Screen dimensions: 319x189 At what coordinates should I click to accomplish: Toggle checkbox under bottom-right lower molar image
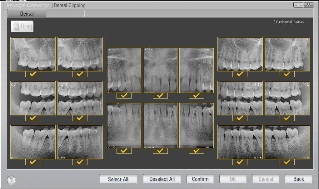point(287,162)
